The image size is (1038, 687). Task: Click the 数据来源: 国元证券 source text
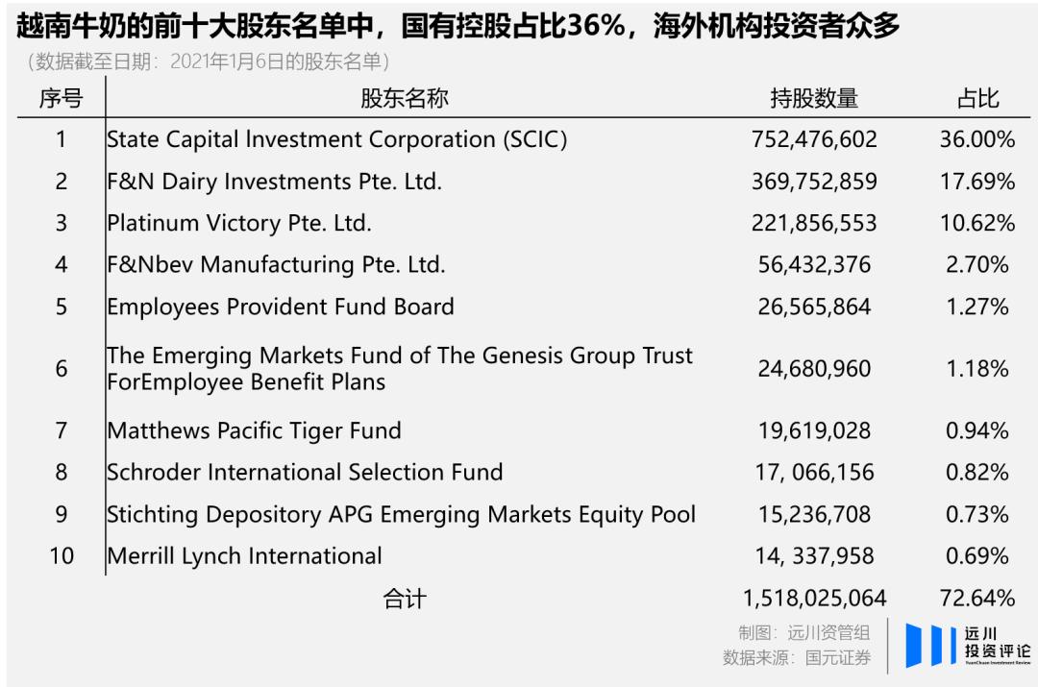(x=797, y=658)
